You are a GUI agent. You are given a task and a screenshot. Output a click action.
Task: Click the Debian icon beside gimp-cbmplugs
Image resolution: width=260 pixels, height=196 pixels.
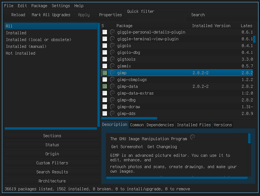(112, 80)
